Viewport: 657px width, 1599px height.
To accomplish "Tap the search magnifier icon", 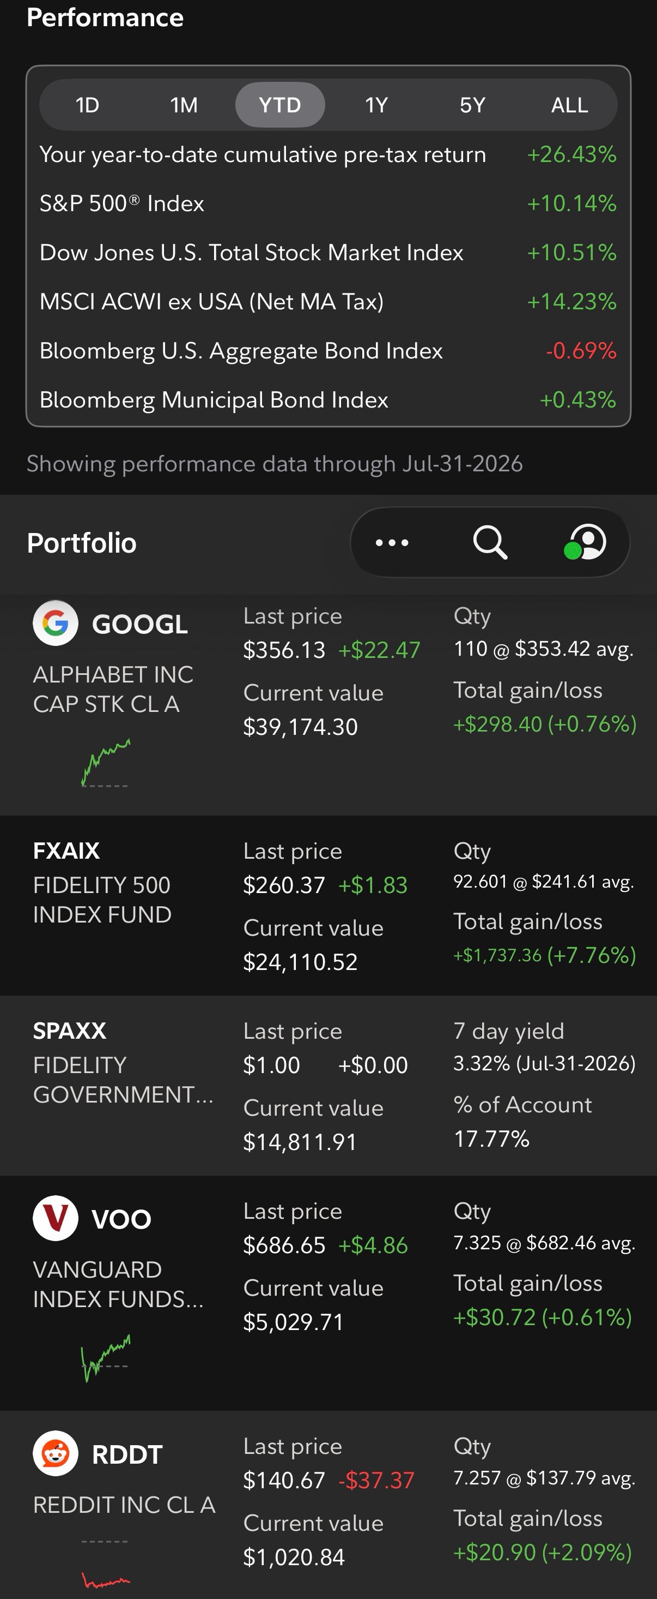I will click(x=490, y=542).
